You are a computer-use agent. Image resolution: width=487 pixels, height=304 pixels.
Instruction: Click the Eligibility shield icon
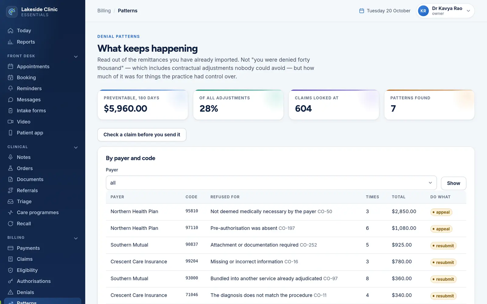[10, 270]
